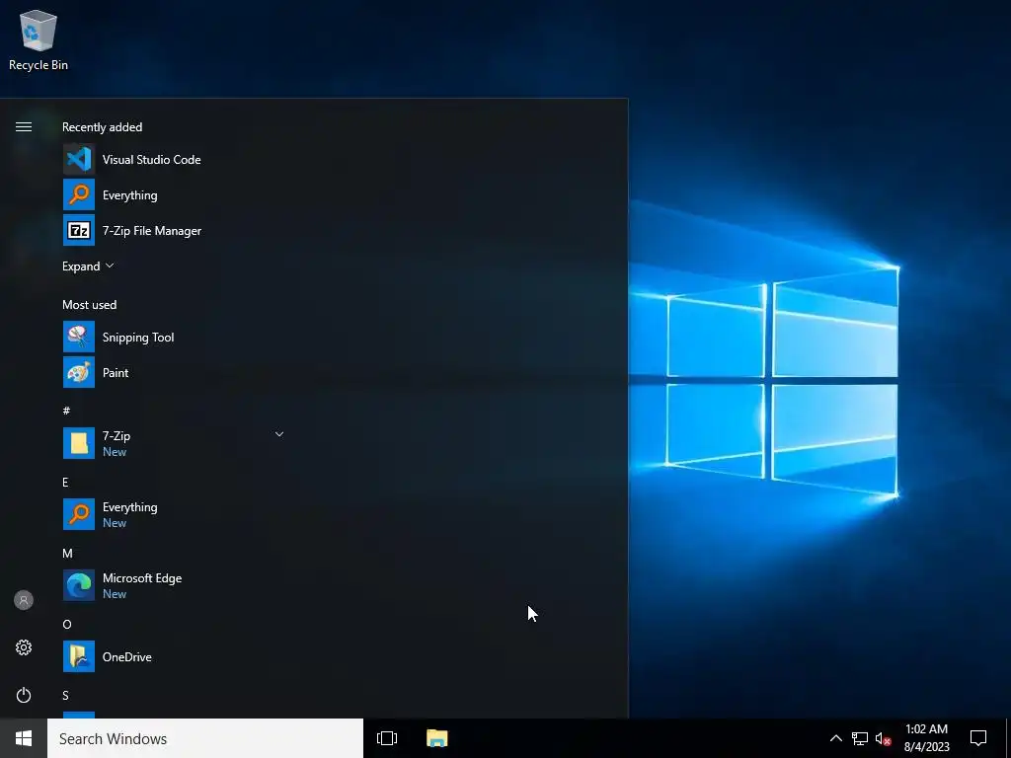Expand the 7-Zip folder chevron
The width and height of the screenshot is (1011, 758).
(x=279, y=434)
